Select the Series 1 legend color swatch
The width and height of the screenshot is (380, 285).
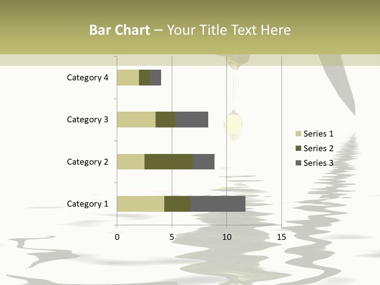point(298,134)
